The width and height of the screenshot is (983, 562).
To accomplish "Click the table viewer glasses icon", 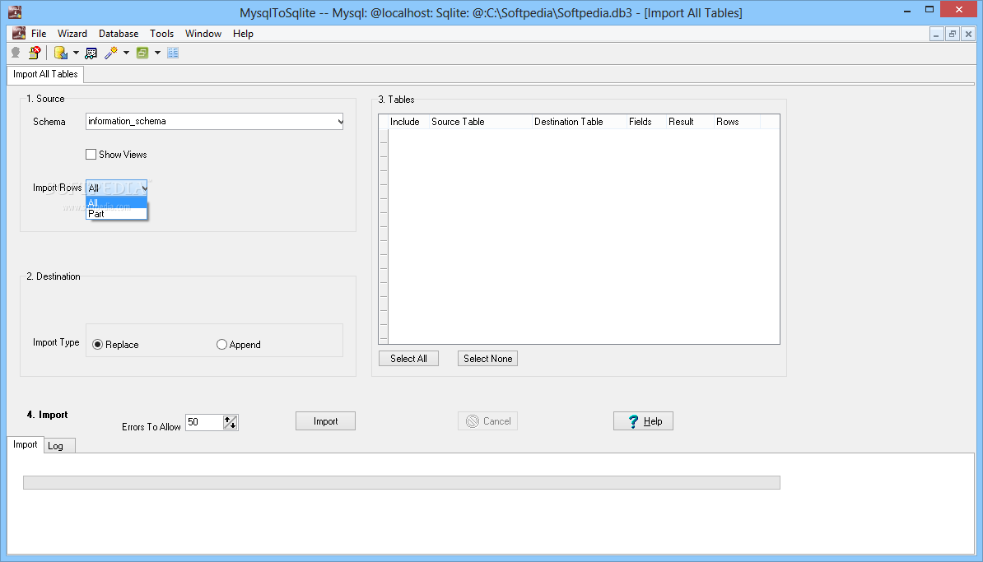I will [x=91, y=53].
